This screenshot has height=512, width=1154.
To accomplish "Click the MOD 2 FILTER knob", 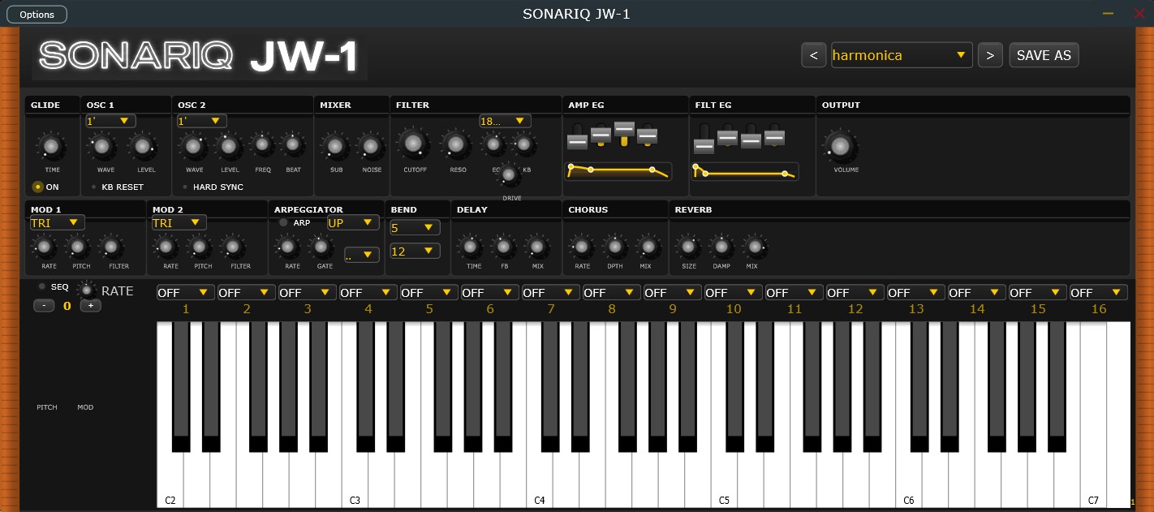I will 234,247.
